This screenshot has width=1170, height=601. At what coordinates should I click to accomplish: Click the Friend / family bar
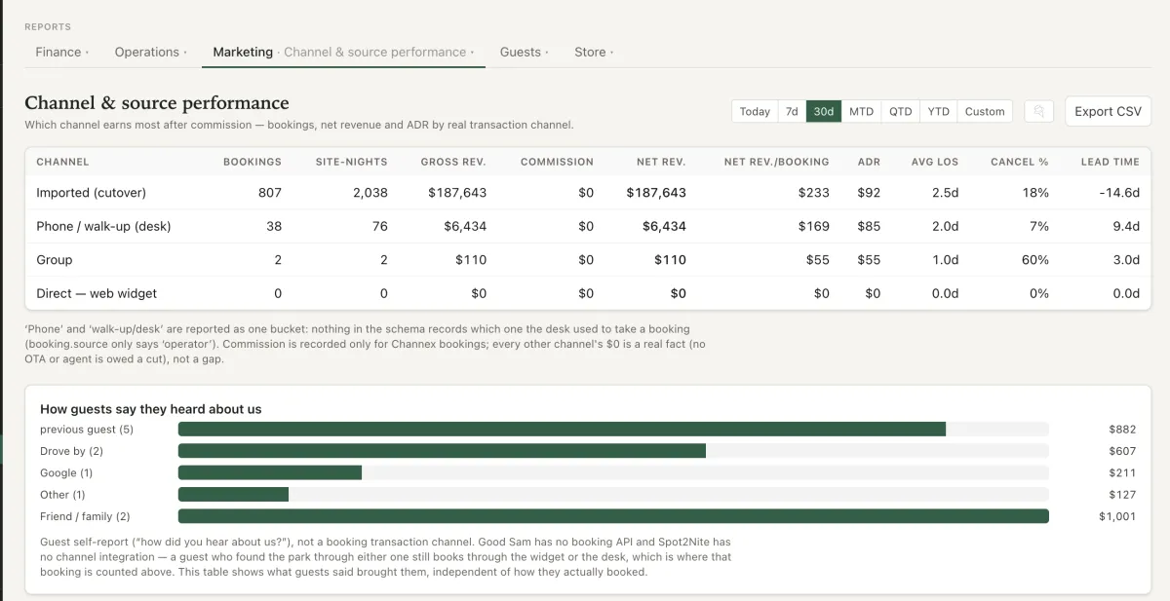pos(613,516)
